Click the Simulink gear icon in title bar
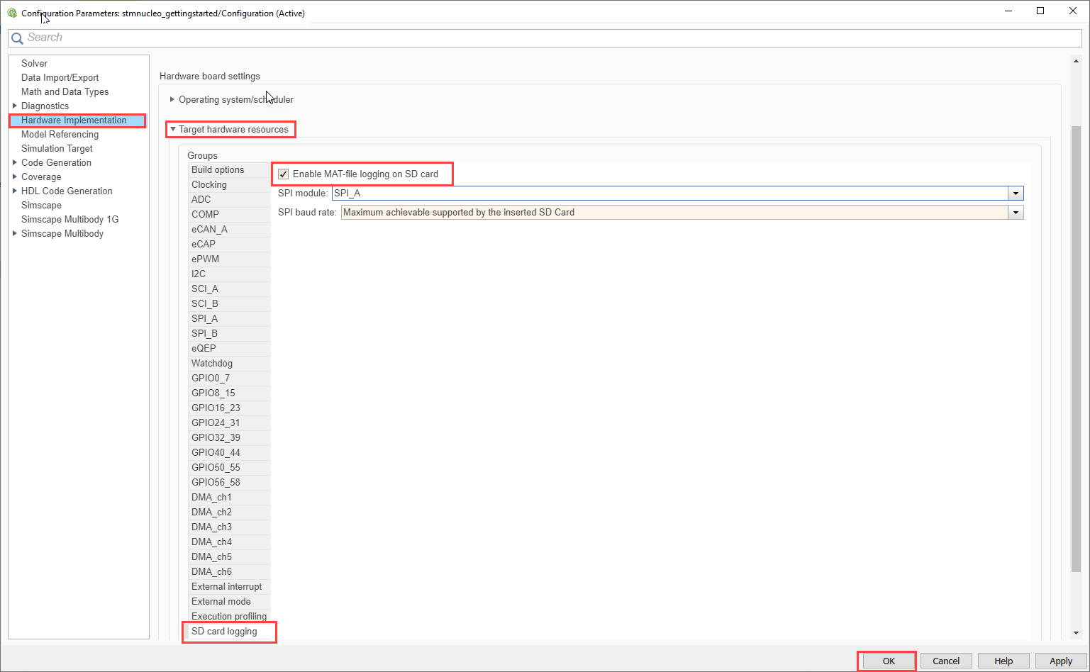This screenshot has height=672, width=1090. (12, 13)
